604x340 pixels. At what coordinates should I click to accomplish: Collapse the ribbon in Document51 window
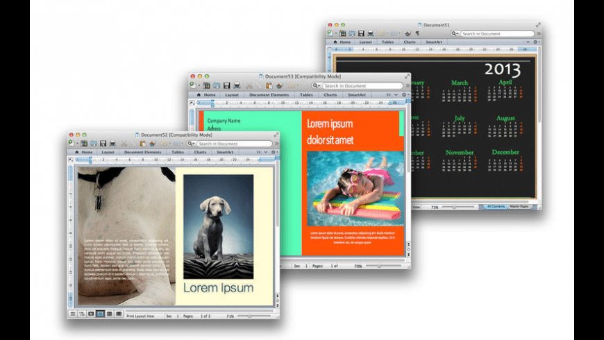[x=528, y=42]
